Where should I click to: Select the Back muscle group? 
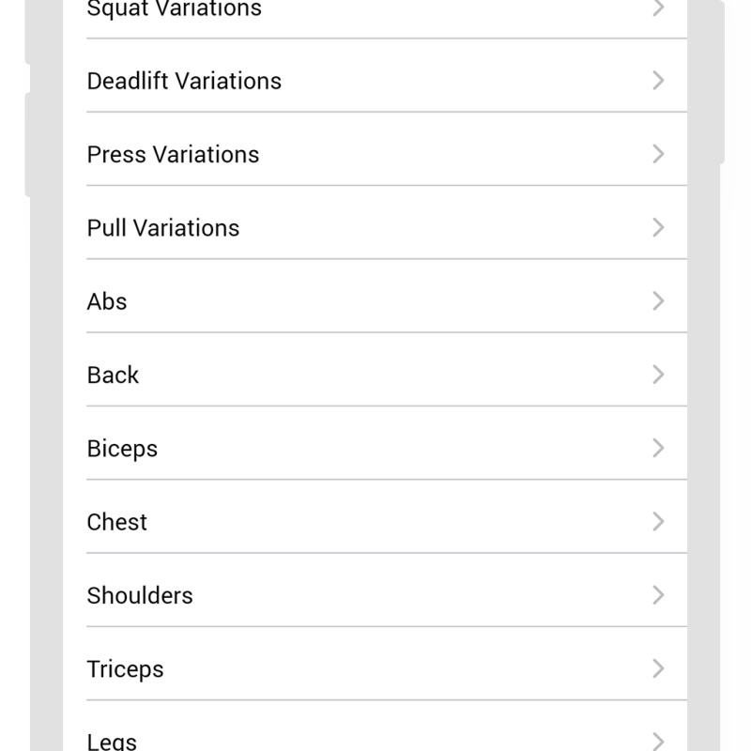tap(375, 375)
